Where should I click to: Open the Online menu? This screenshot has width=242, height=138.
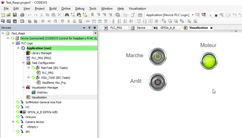[x=66, y=9]
